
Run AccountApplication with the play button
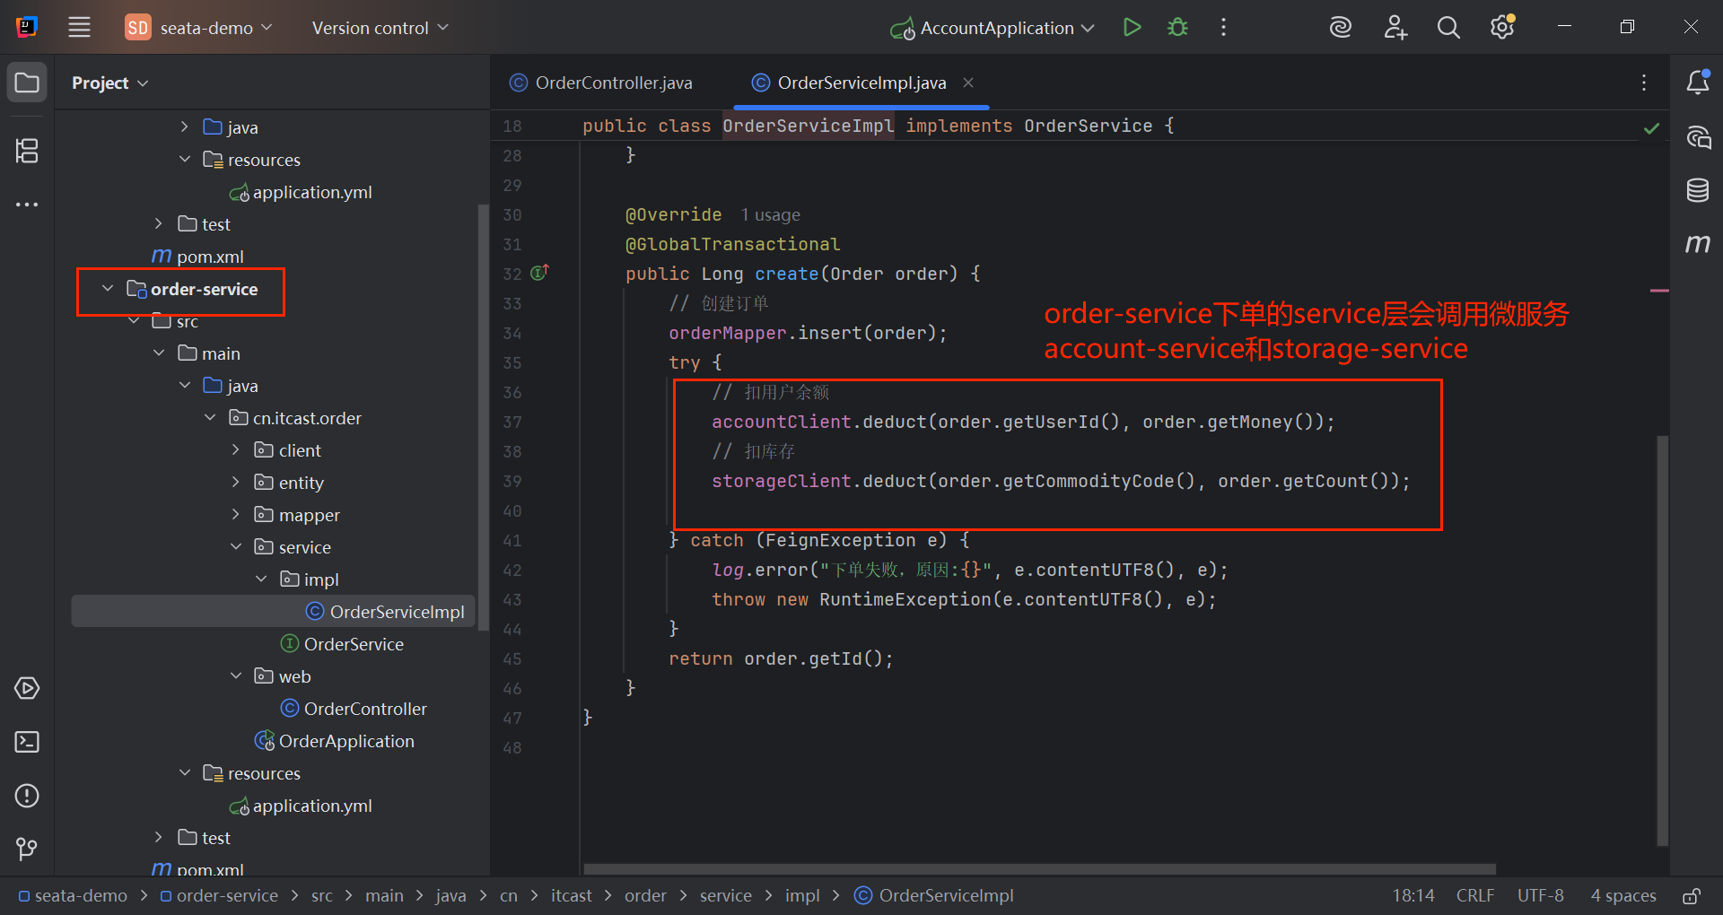coord(1133,27)
